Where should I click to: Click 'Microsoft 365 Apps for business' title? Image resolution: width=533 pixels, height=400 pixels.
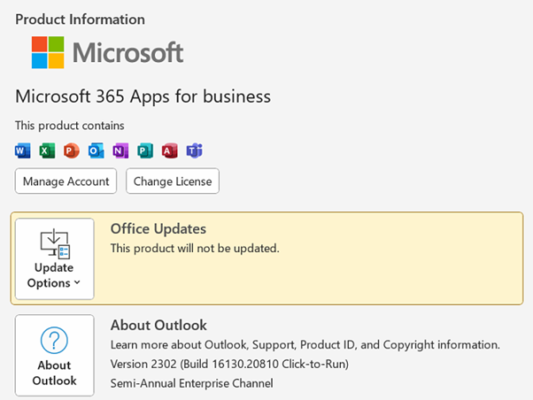point(143,96)
